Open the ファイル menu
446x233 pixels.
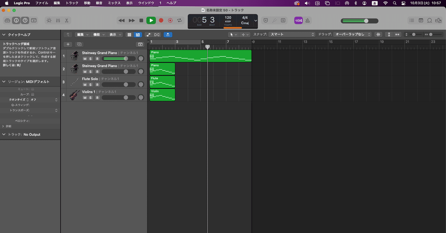click(x=42, y=3)
